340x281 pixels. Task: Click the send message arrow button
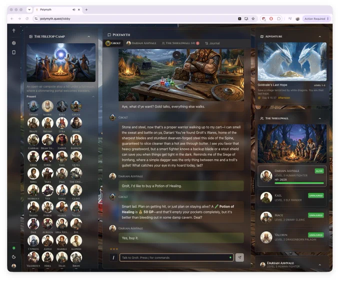(239, 257)
